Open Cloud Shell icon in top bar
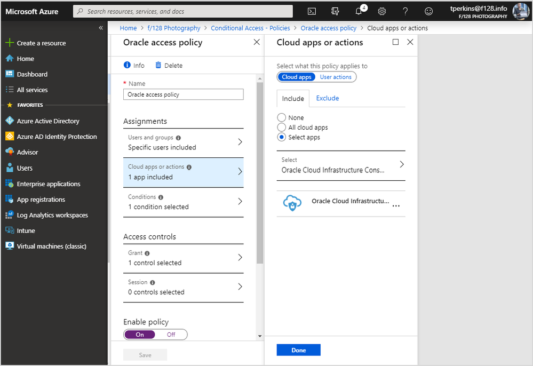 coord(312,11)
